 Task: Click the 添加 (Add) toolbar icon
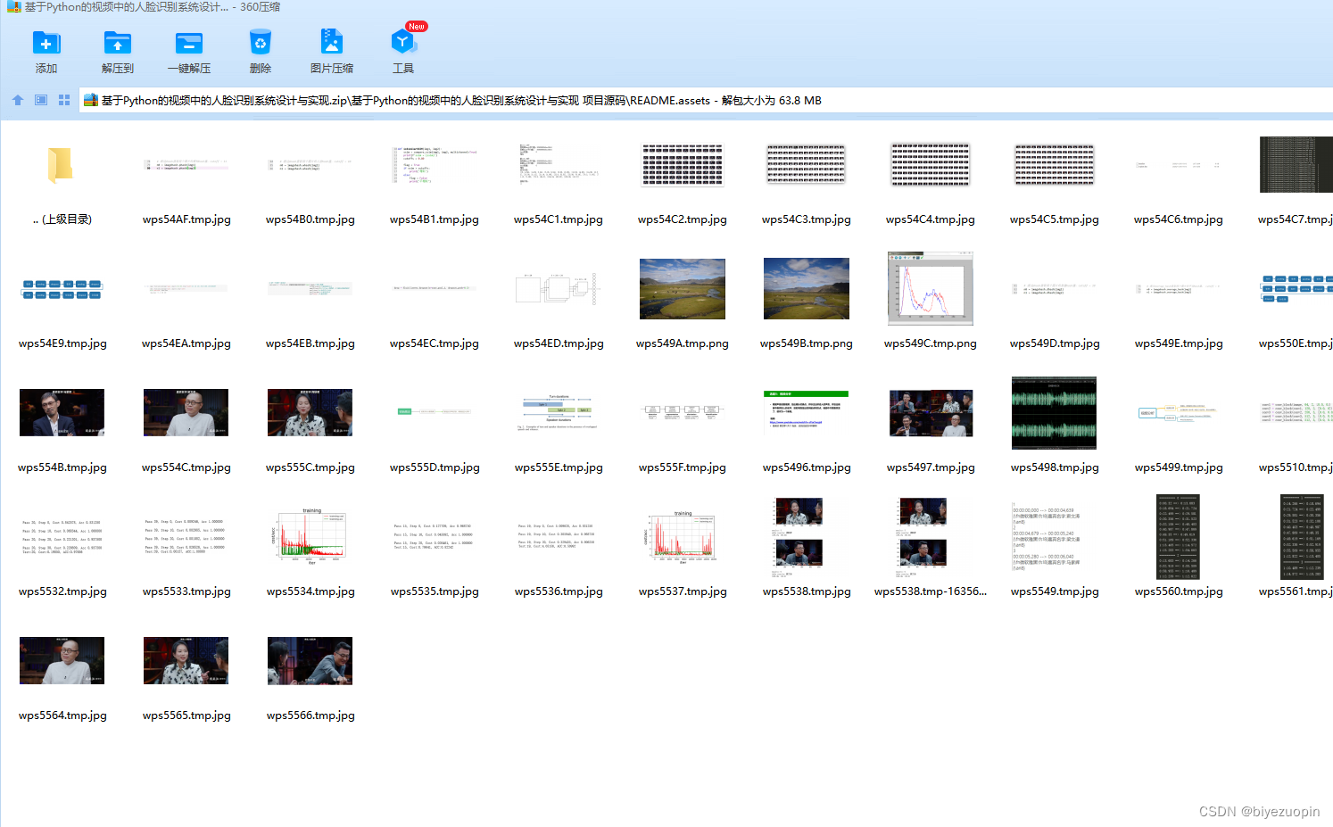pos(46,43)
